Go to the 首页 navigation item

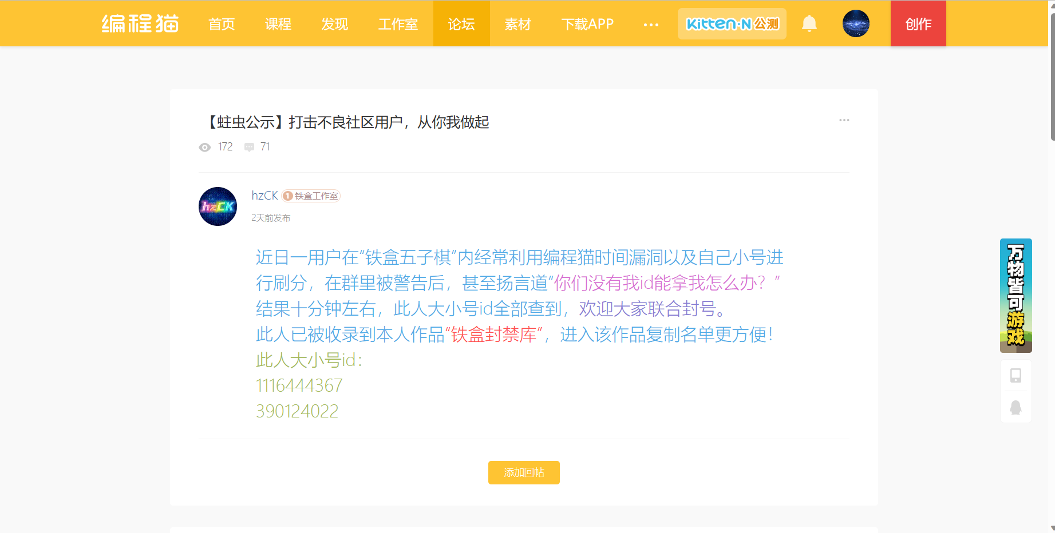222,24
